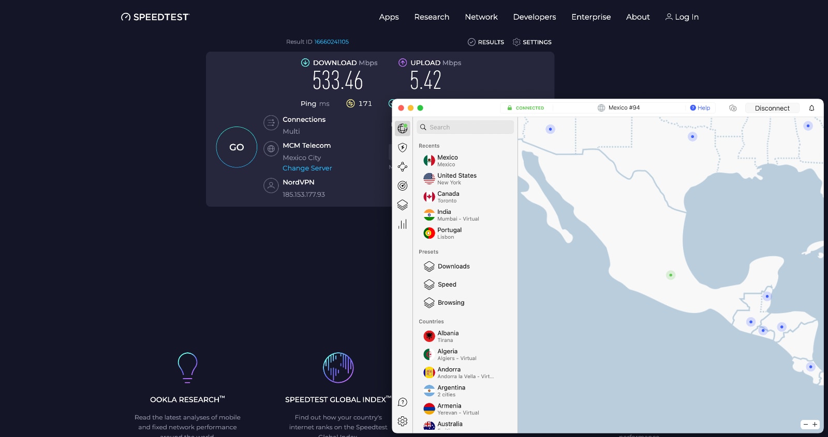Select Mexico in Recents list
This screenshot has height=437, width=828.
coord(465,161)
